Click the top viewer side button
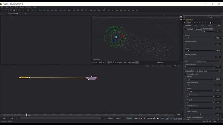Viewport: 223px width, 125px height. [181, 17]
